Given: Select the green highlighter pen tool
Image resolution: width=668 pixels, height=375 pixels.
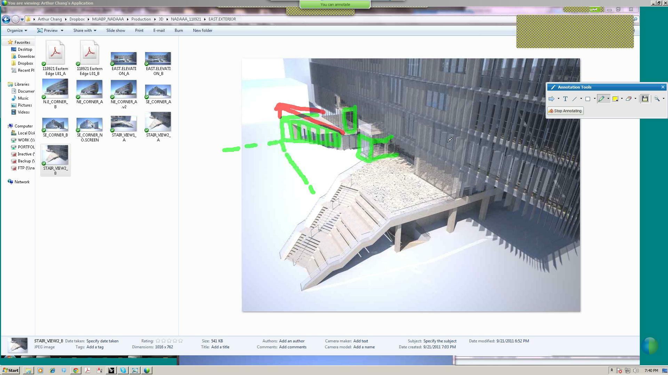Looking at the screenshot, I should pyautogui.click(x=602, y=99).
